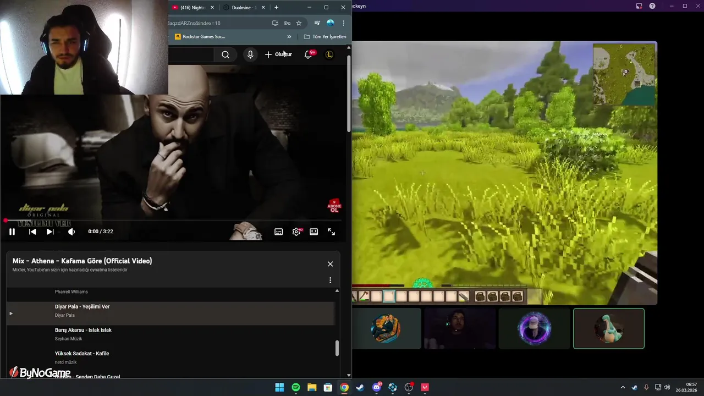This screenshot has height=396, width=704.
Task: Close the YouTube browser tab
Action: coord(212,8)
